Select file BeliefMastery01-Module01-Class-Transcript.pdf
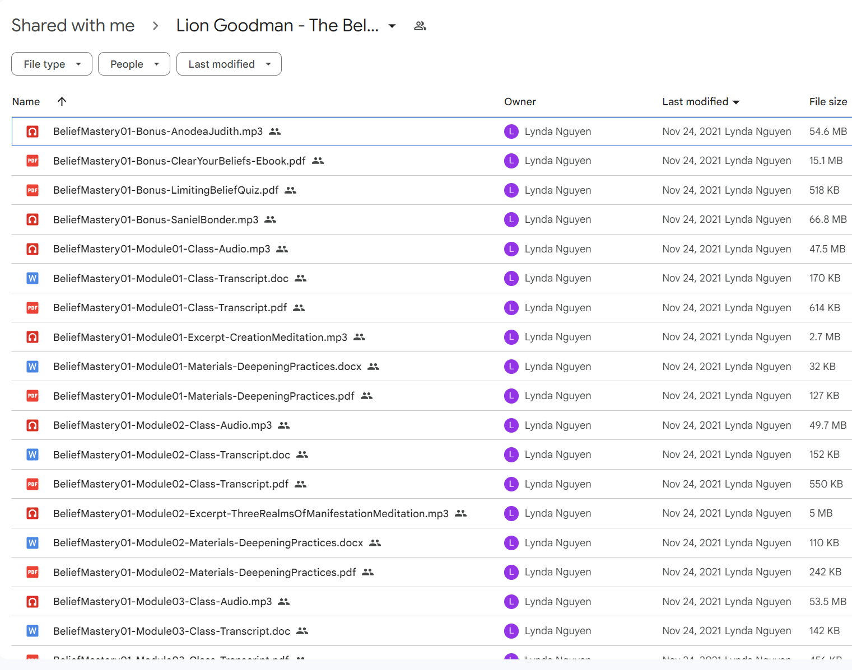This screenshot has height=670, width=852. pos(170,308)
